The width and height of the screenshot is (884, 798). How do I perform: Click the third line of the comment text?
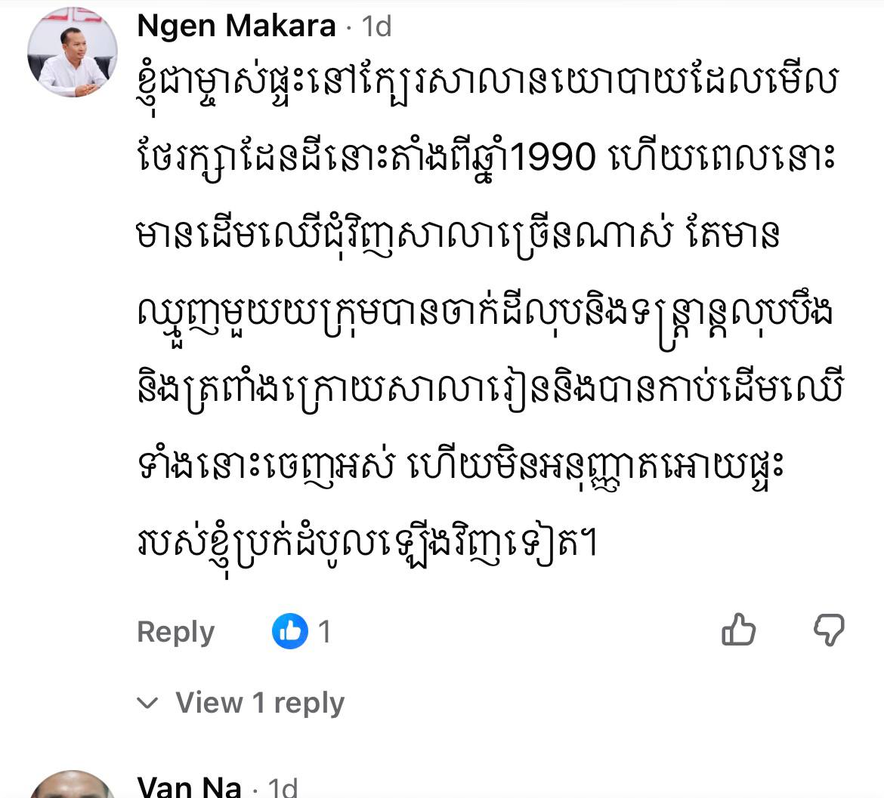click(x=458, y=235)
